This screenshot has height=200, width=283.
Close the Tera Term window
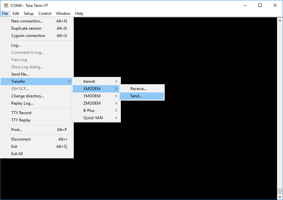click(x=275, y=5)
